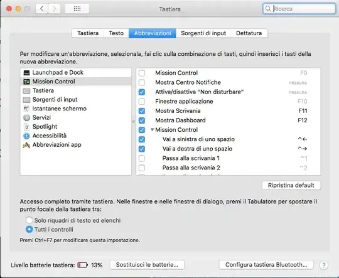Switch to the Testo tab
The width and height of the screenshot is (339, 278).
tap(116, 33)
